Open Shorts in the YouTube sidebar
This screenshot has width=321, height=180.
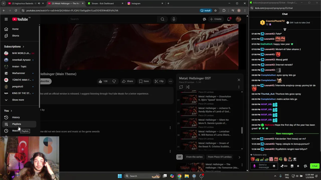pos(19,36)
